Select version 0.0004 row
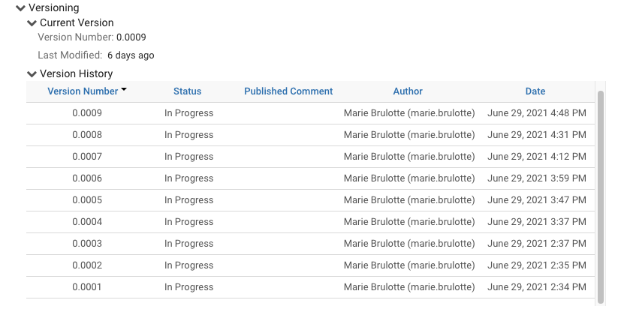Viewport: 624px width, 309px height. coord(87,222)
